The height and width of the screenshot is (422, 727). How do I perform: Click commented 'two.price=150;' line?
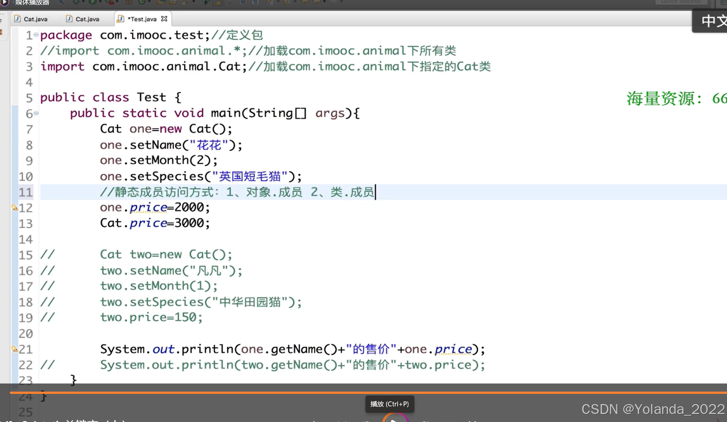point(151,317)
